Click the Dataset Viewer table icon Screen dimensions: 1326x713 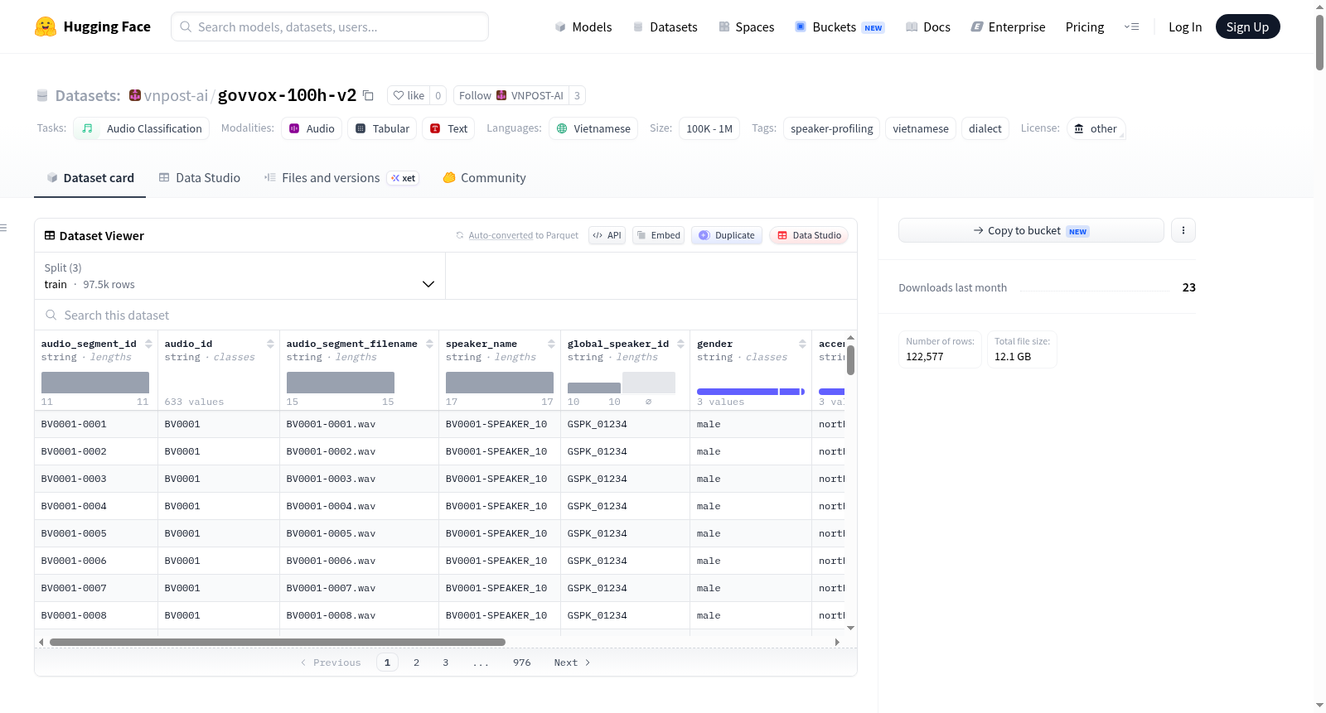(50, 235)
